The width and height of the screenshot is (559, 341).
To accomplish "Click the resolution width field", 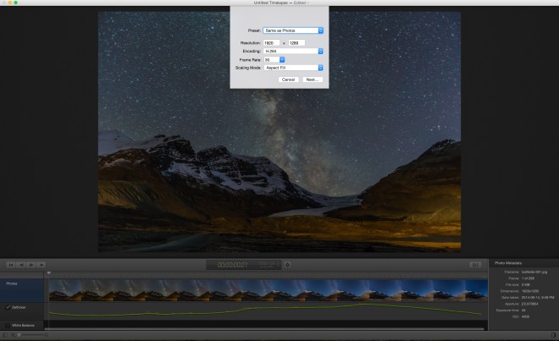I will click(273, 42).
